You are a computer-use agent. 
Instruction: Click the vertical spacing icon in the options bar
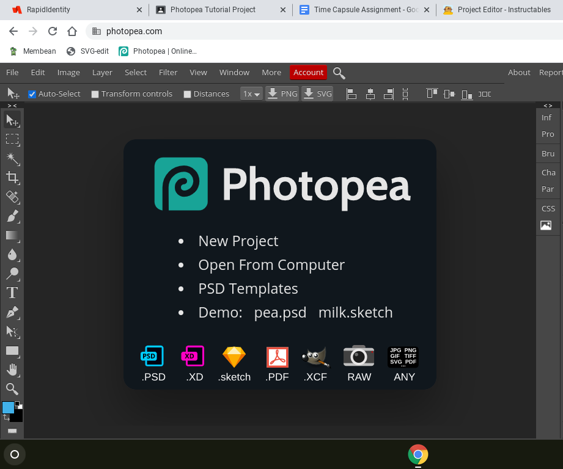pyautogui.click(x=405, y=94)
